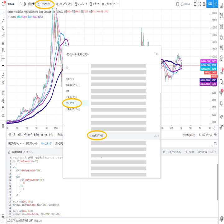Open ファンダメンタル fundamentals

click(64, 4)
